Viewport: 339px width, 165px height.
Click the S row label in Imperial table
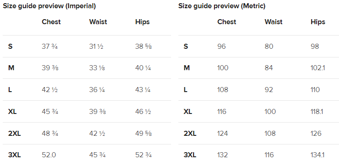10,46
